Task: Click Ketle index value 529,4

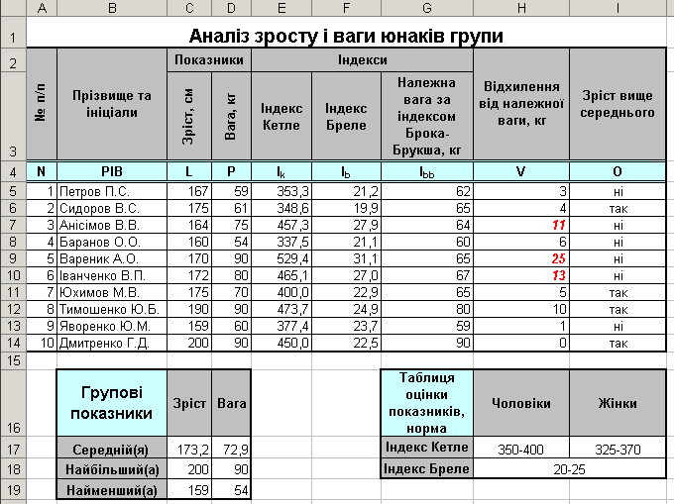Action: (x=281, y=258)
